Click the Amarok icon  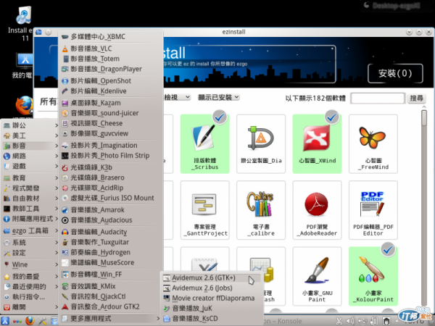click(65, 210)
